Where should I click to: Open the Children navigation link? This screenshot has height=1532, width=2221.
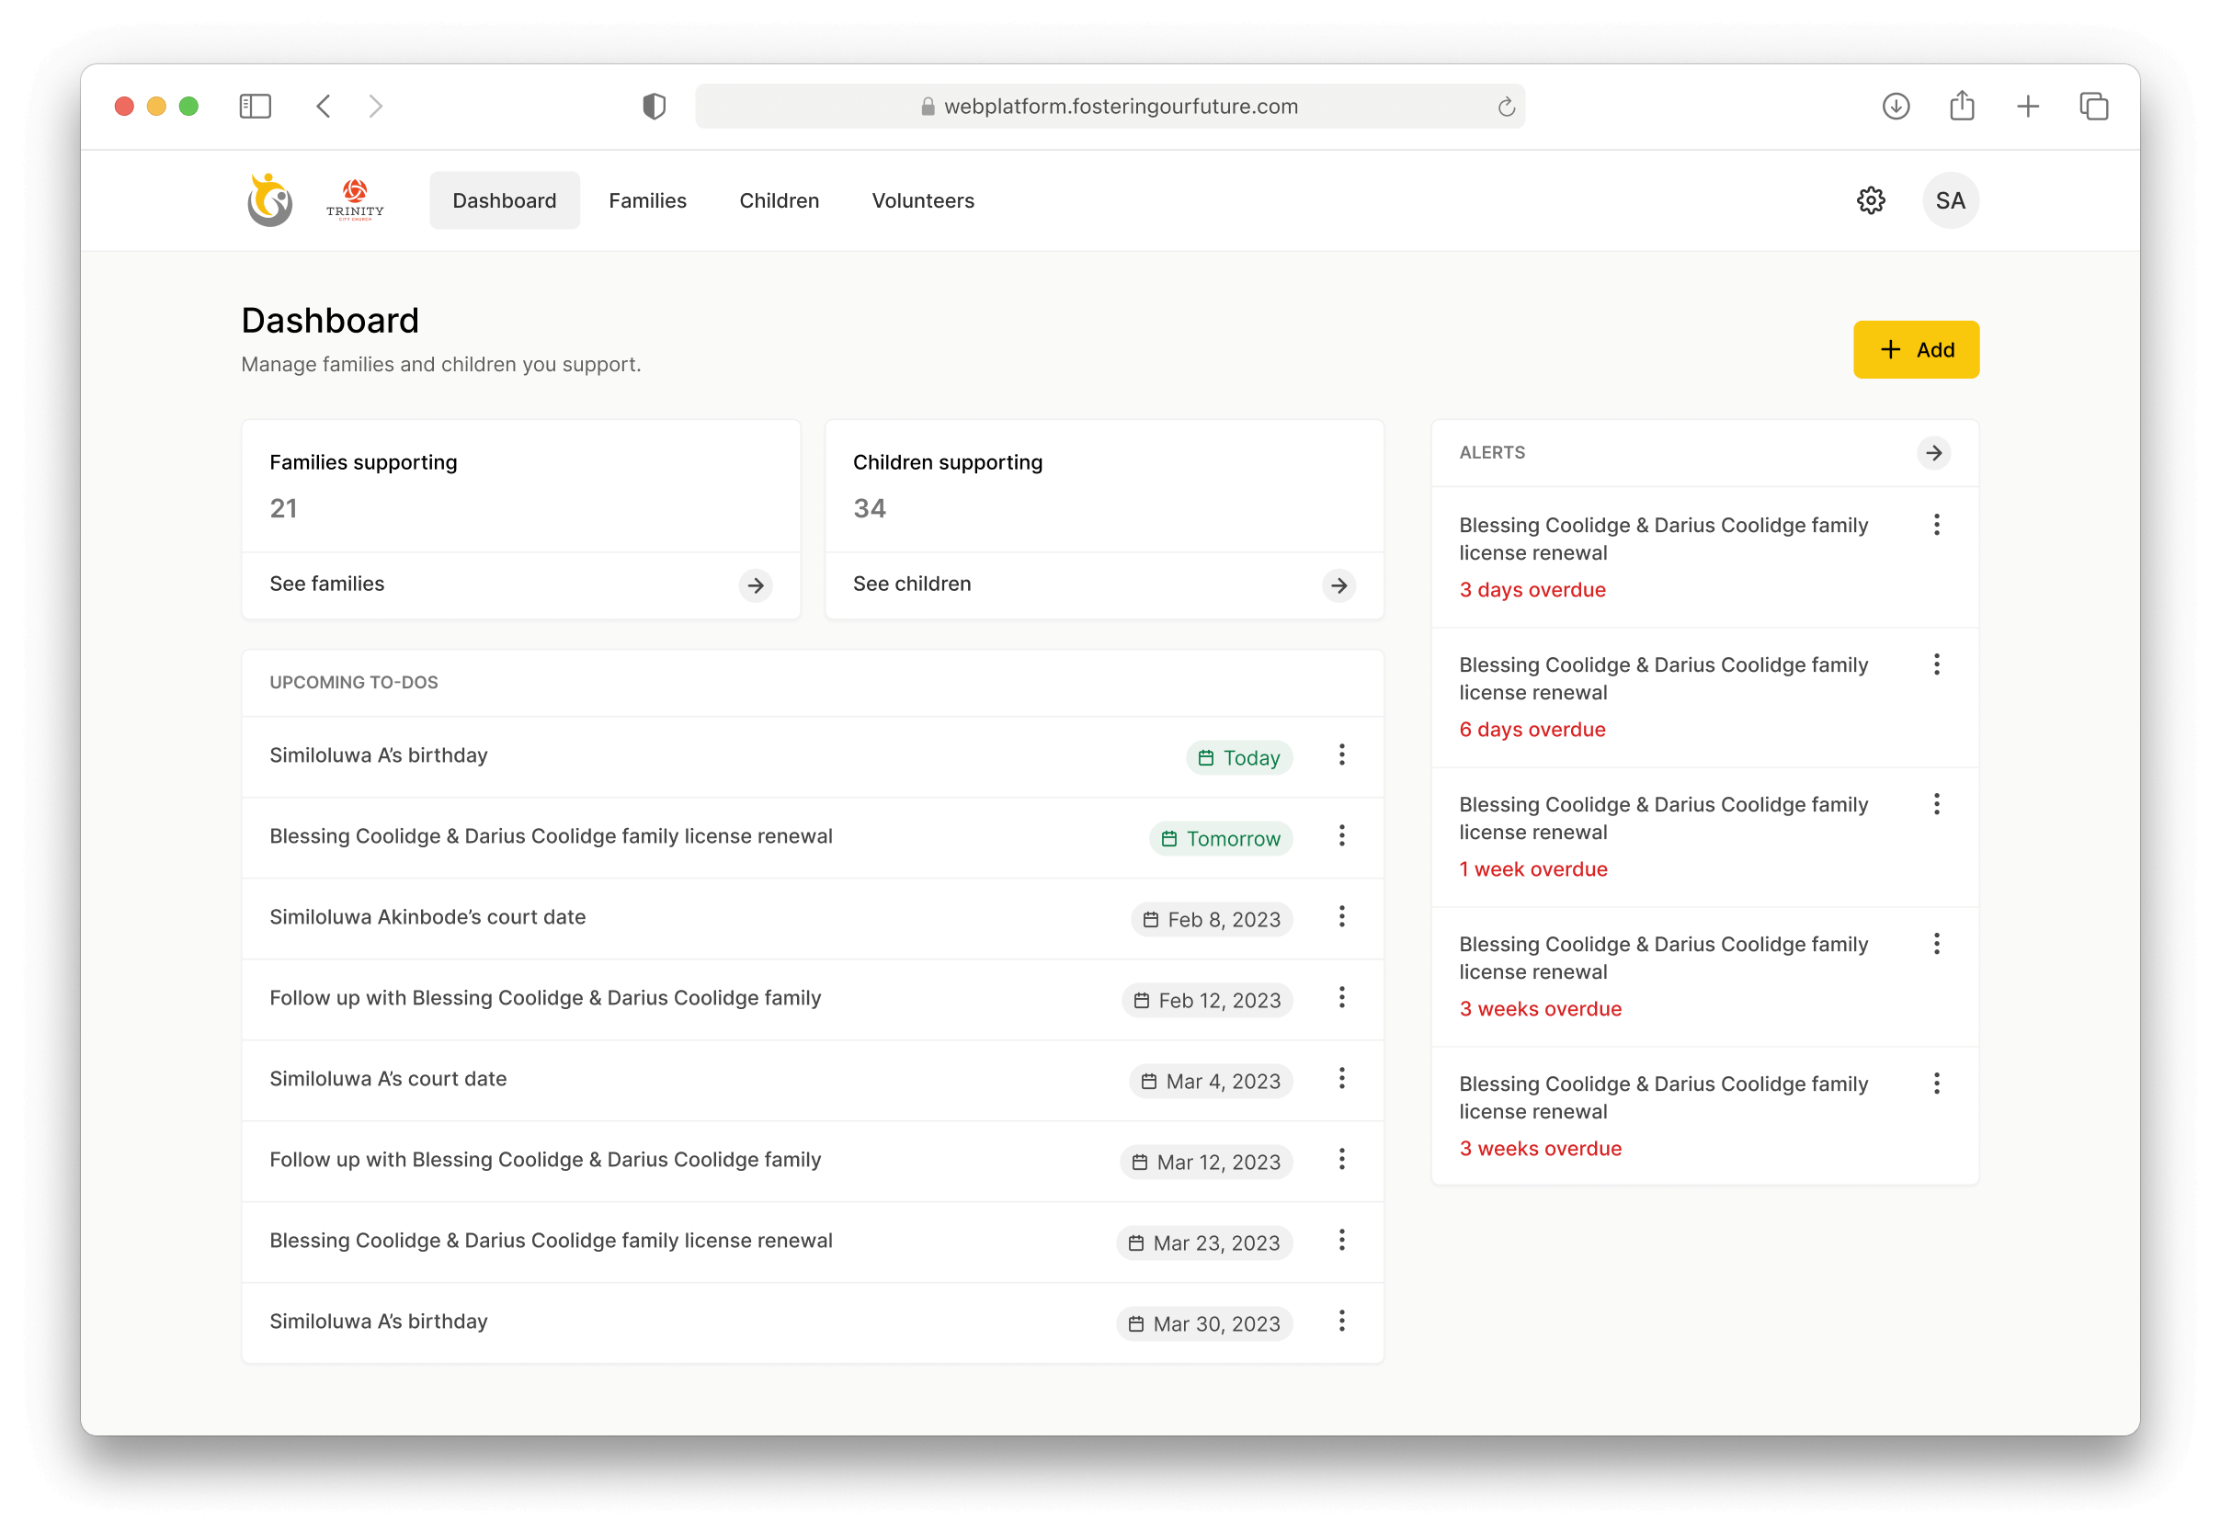779,200
